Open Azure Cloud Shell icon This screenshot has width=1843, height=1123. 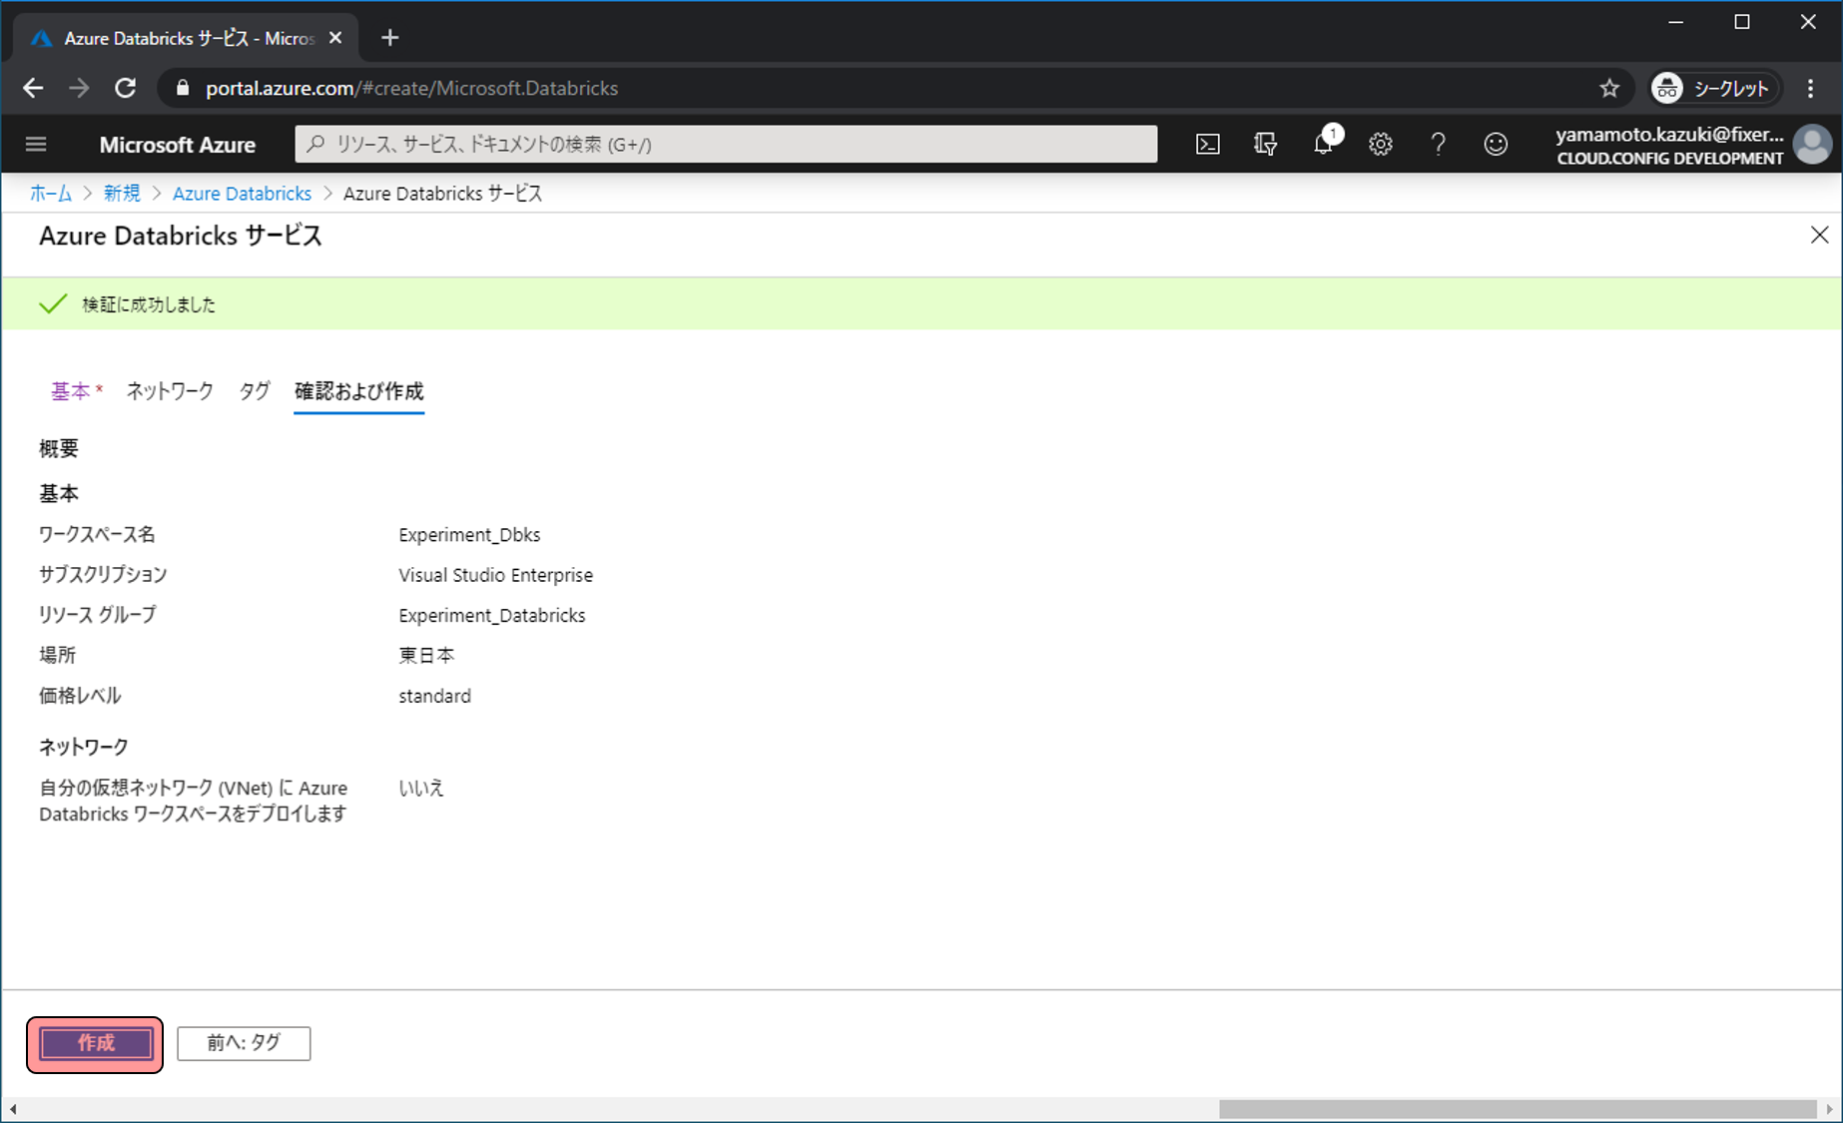pyautogui.click(x=1207, y=145)
